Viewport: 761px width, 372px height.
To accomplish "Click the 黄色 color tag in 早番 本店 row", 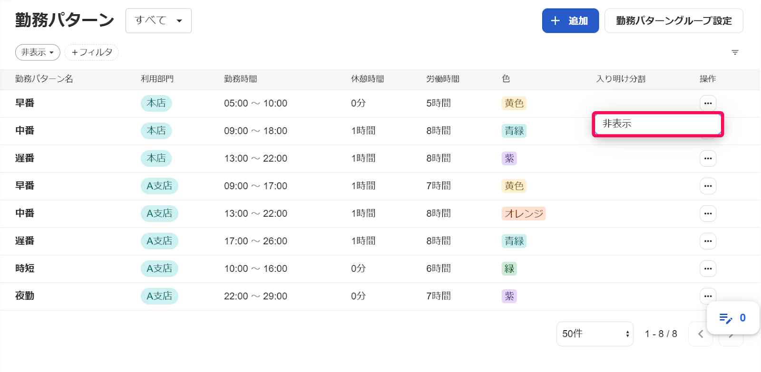I will click(514, 103).
